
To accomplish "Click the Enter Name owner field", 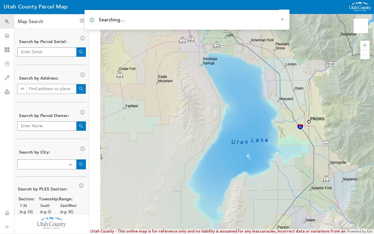I will 47,126.
